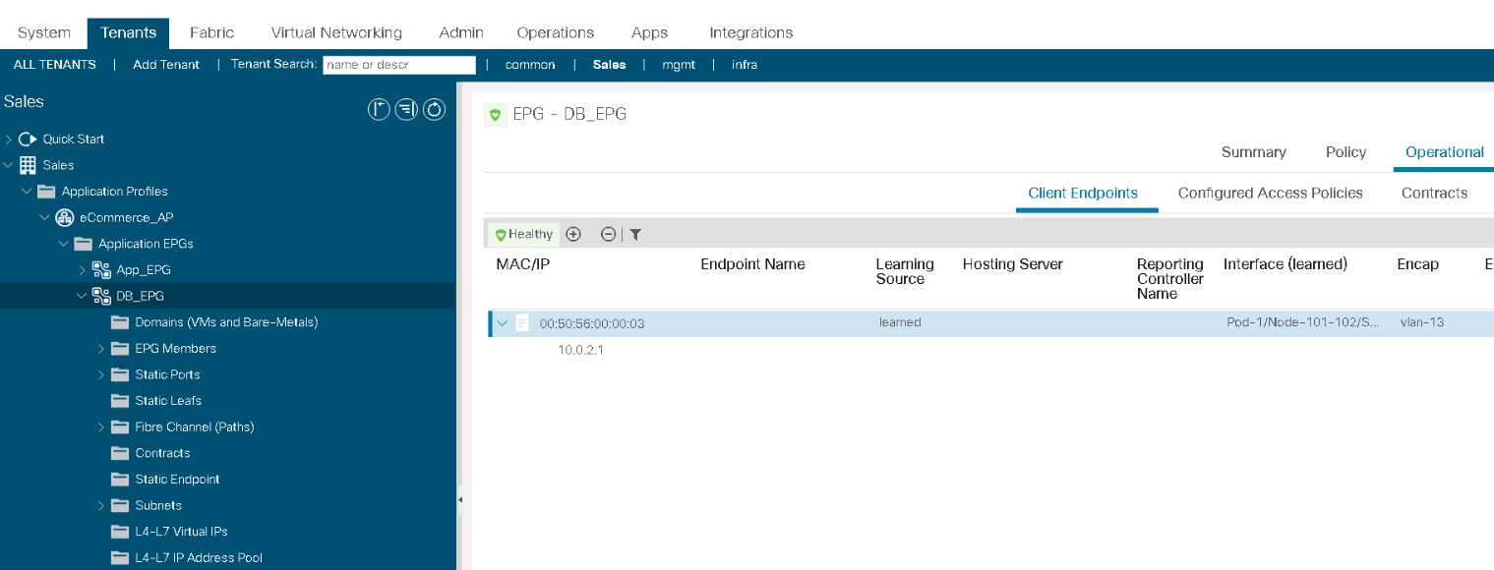Click the first circular icon in Sales header
Viewport: 1494px width, 570px height.
click(x=380, y=109)
